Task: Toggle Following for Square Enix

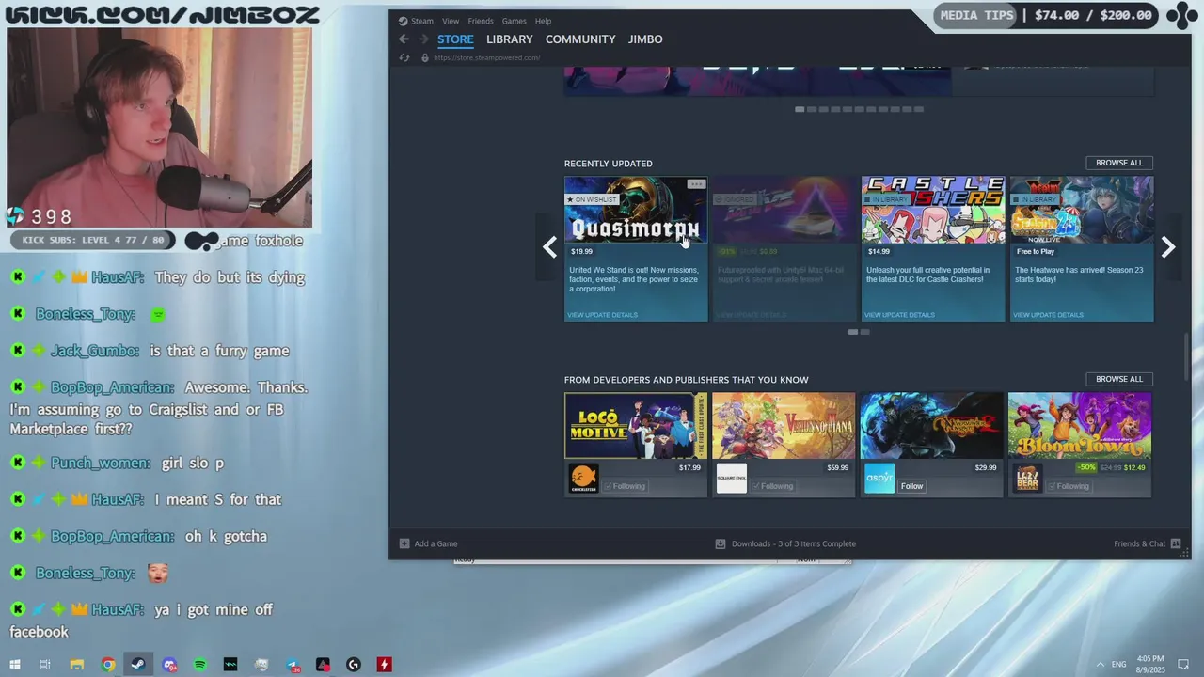Action: (x=772, y=486)
